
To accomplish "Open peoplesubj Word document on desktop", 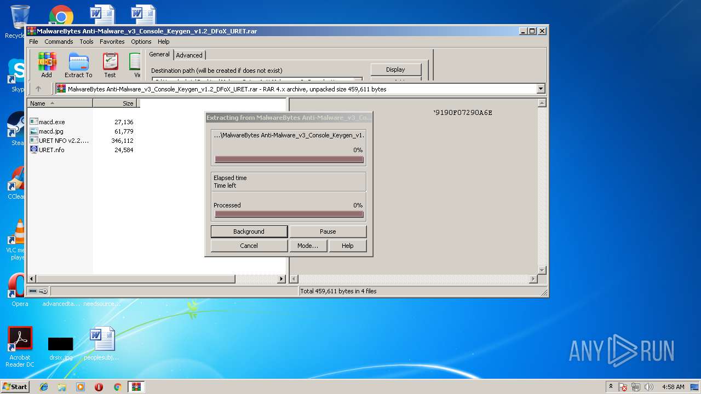I will (x=101, y=344).
